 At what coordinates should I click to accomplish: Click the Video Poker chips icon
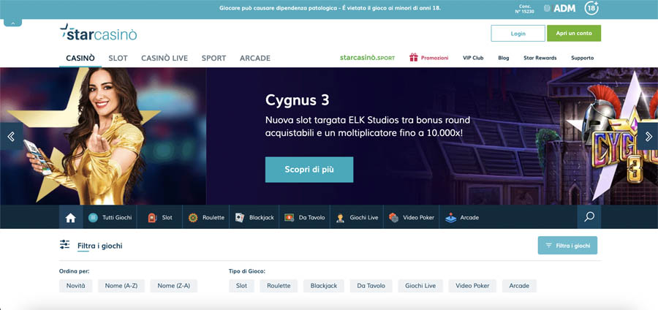click(x=393, y=218)
